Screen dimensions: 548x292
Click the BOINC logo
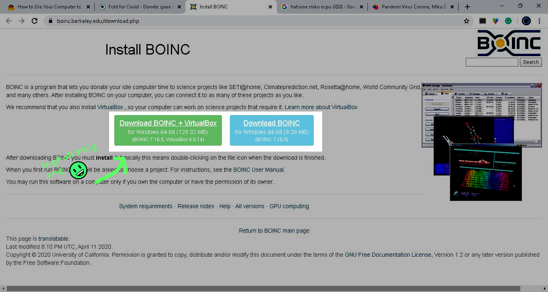click(509, 43)
